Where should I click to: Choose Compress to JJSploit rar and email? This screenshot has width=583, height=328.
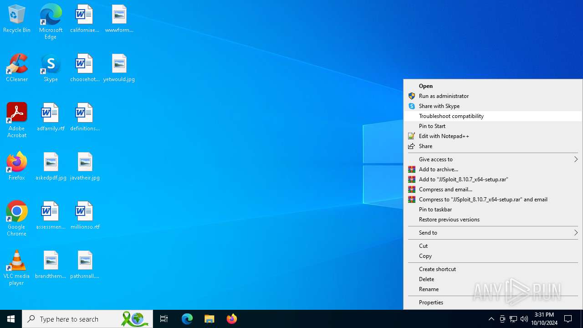[x=493, y=200]
